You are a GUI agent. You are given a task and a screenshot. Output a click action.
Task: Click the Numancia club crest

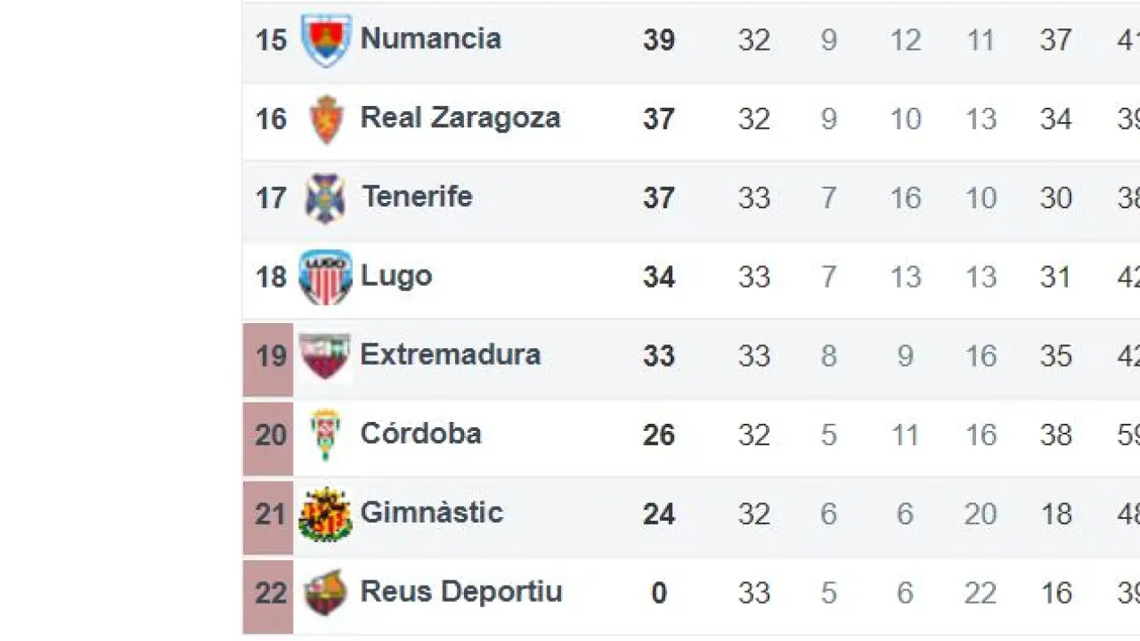[326, 40]
